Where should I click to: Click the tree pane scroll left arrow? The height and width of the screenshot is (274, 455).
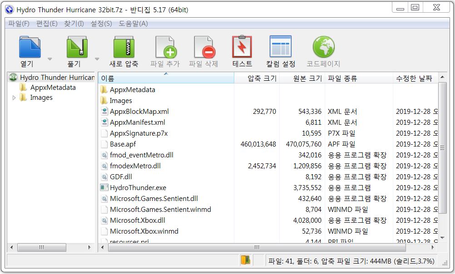tap(11, 247)
